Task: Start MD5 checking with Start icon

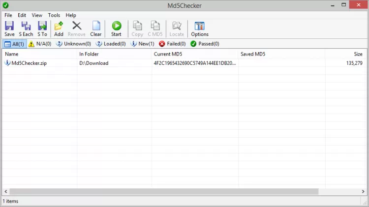Action: pos(116,29)
